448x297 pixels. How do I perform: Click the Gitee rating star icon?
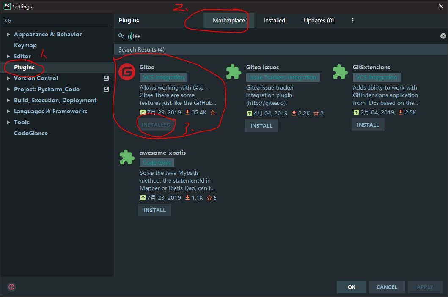[x=213, y=112]
